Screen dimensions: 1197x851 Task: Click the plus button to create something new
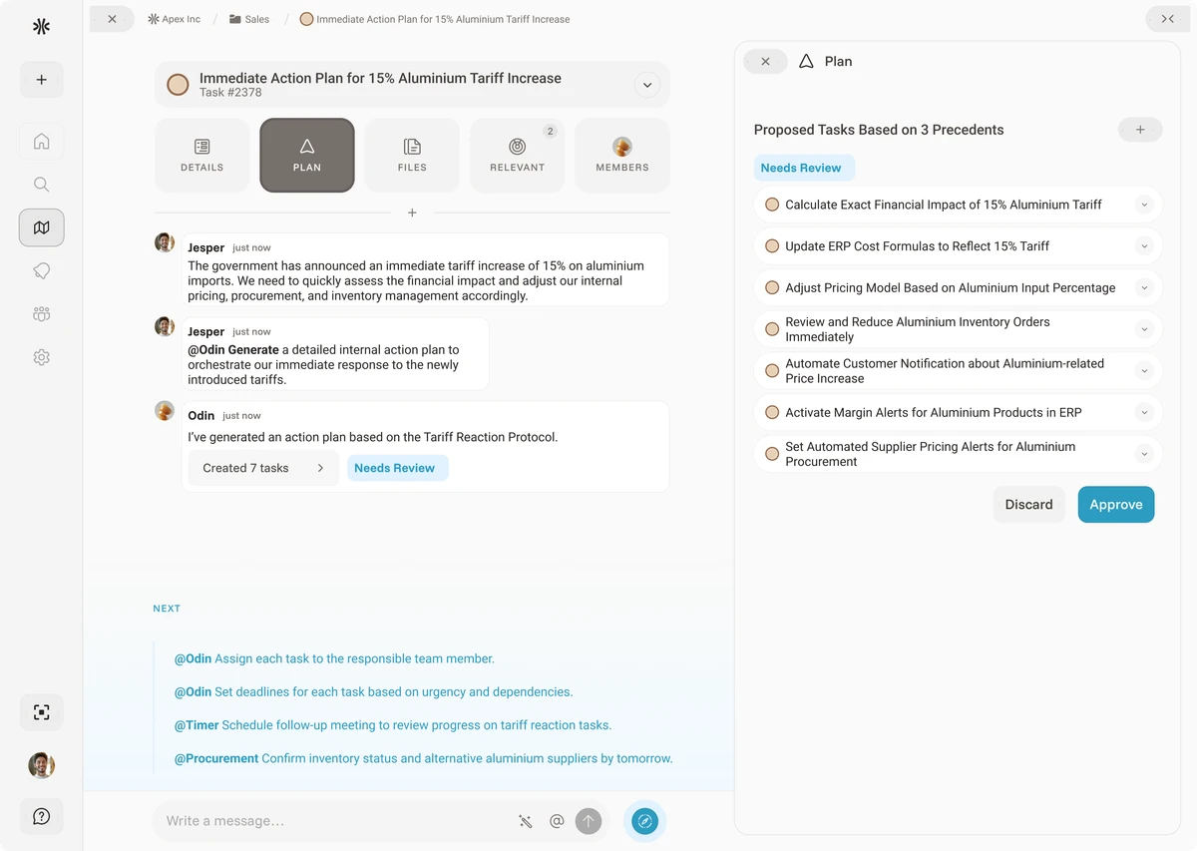(x=41, y=79)
